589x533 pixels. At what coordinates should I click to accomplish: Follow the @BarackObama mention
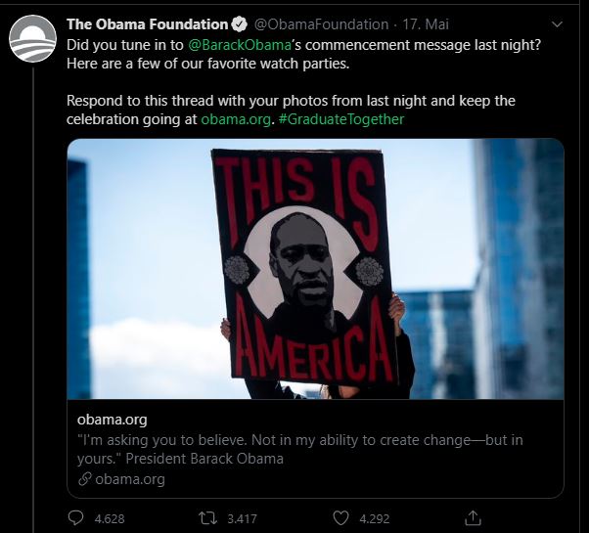click(239, 45)
